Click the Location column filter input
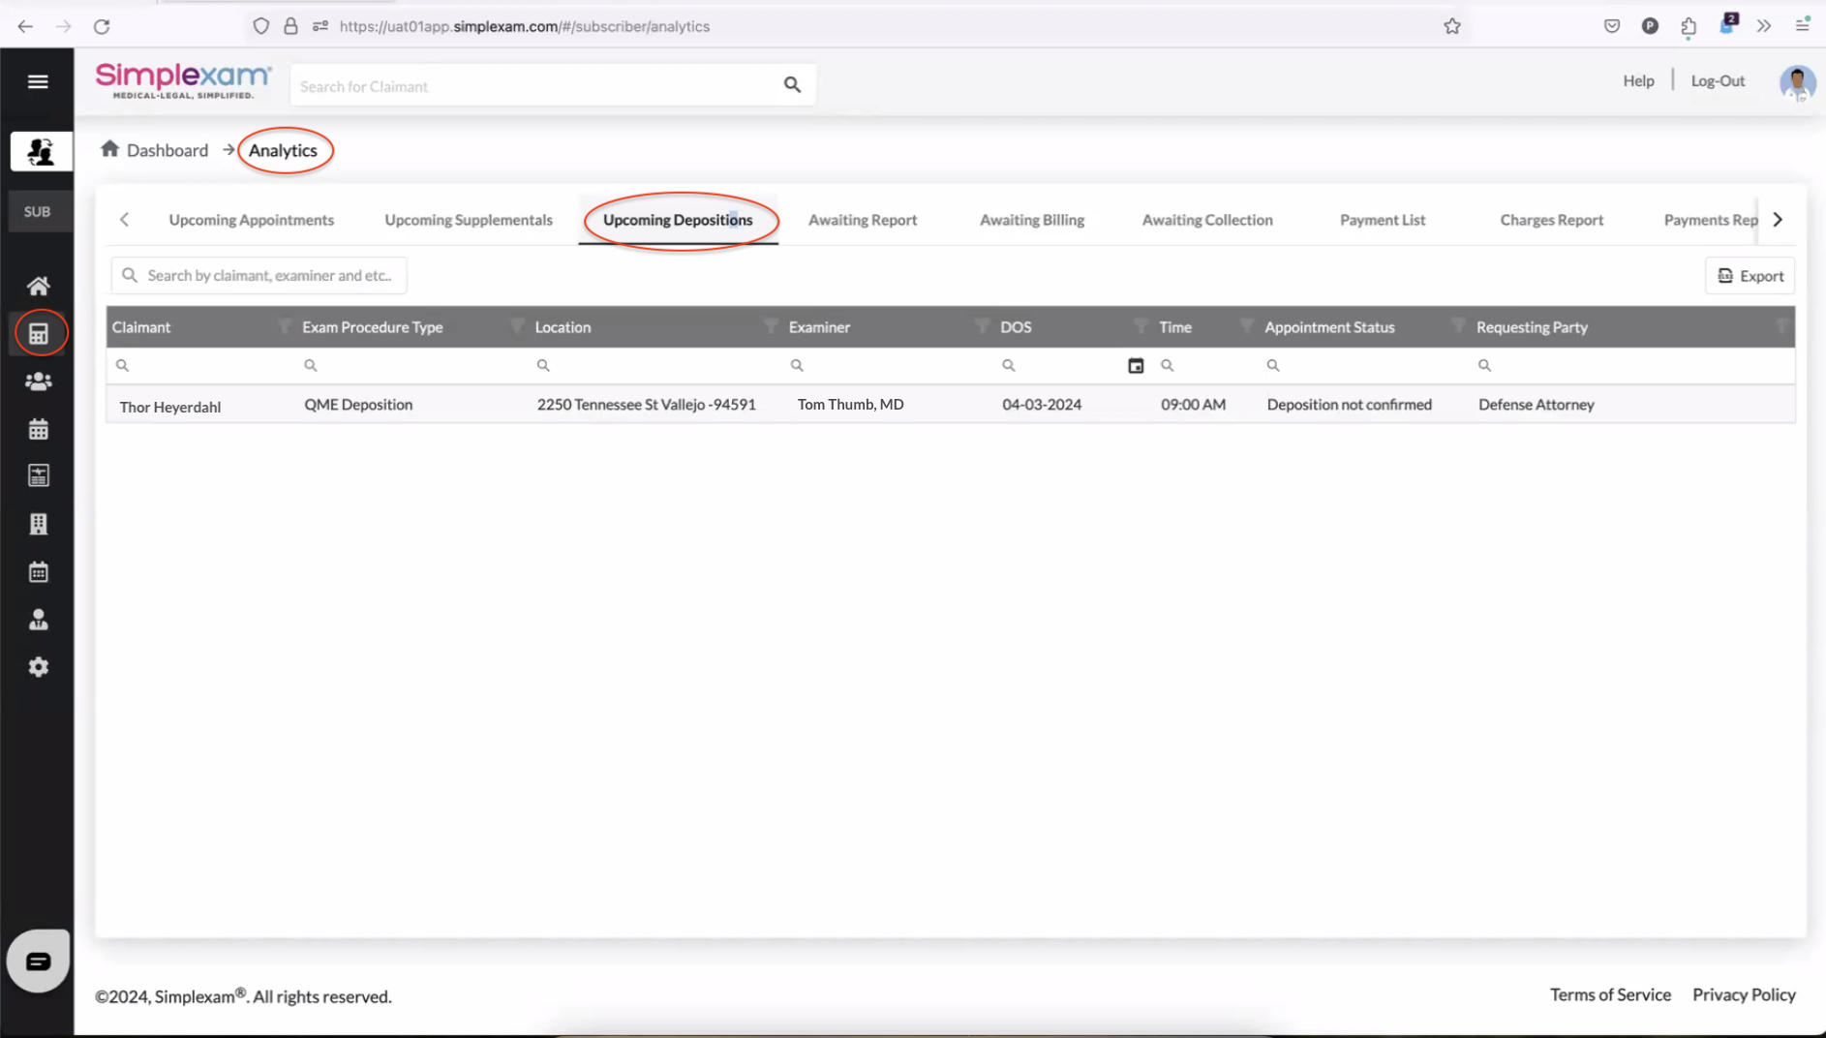 [x=656, y=366]
